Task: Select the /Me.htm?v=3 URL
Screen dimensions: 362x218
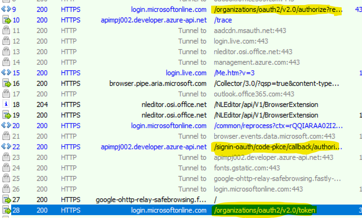Action: [x=234, y=73]
